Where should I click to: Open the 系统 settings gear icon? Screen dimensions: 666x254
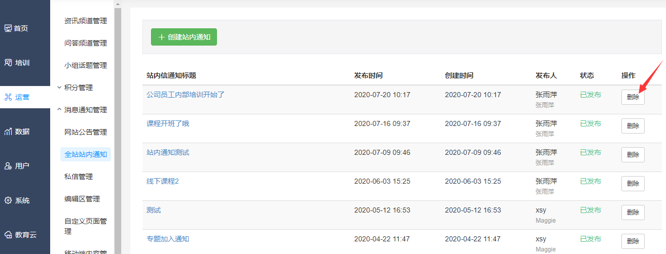point(8,200)
